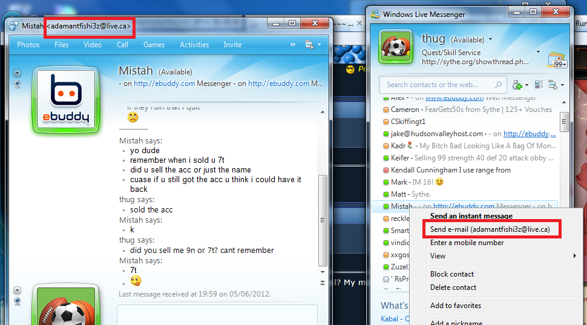
Task: Click the contact list scrollbar thumb
Action: tap(564, 121)
